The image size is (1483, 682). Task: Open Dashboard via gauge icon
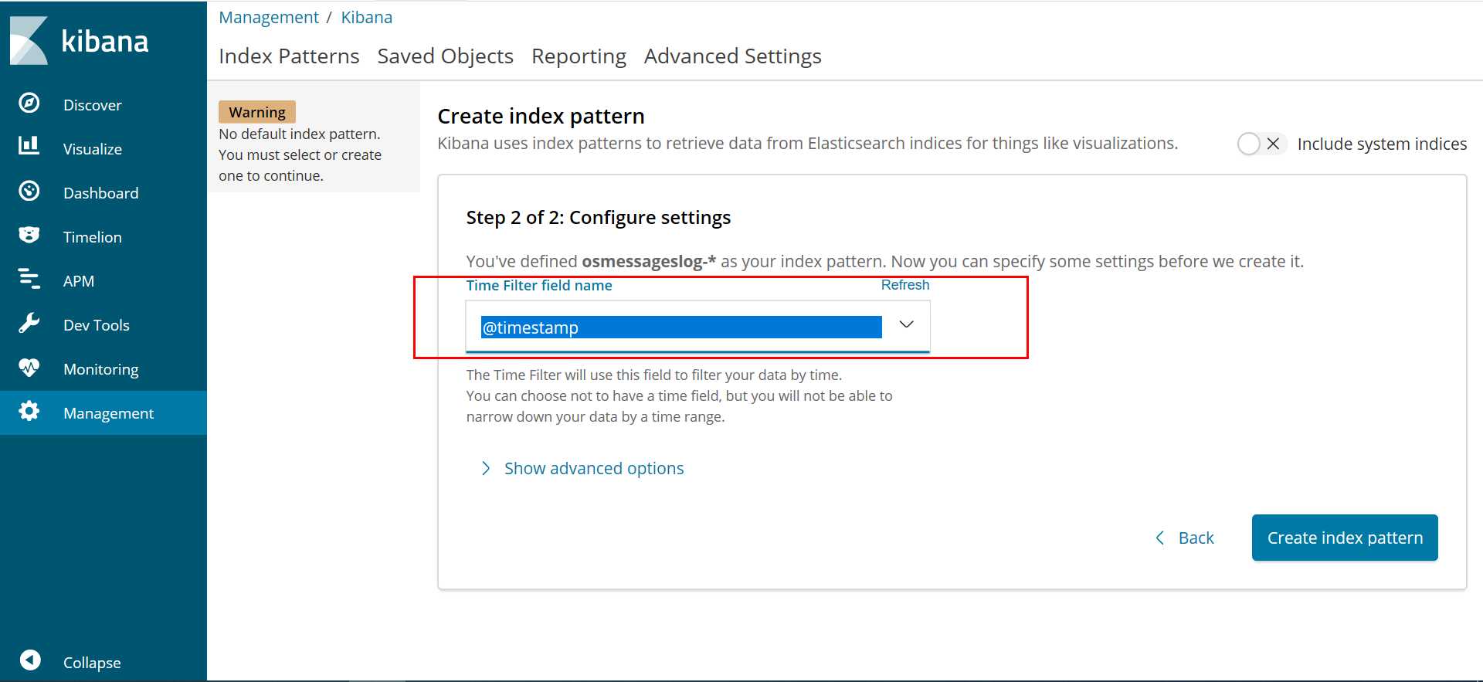point(29,191)
